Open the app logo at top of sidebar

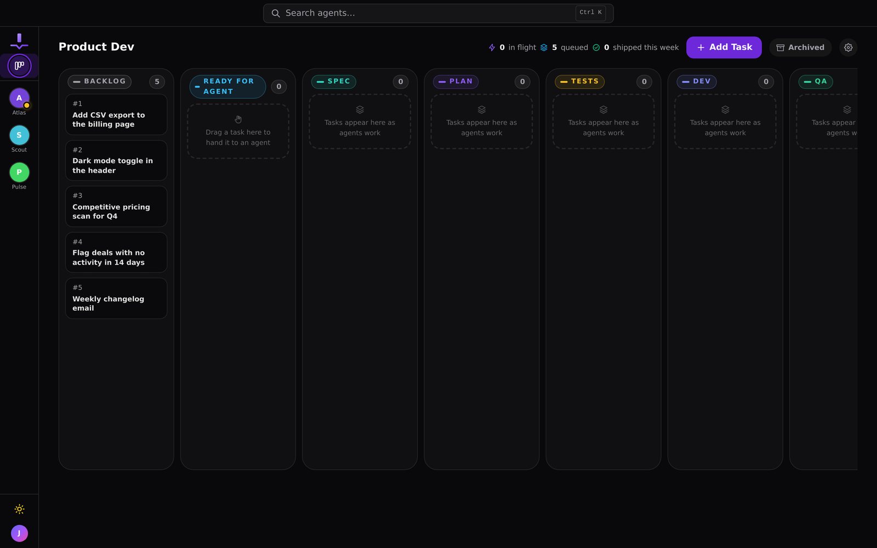coord(19,41)
